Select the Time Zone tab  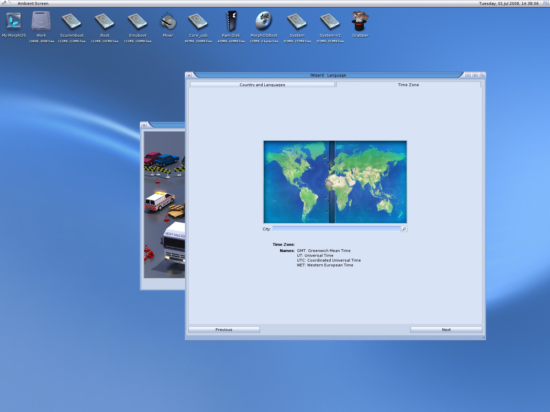(x=408, y=84)
